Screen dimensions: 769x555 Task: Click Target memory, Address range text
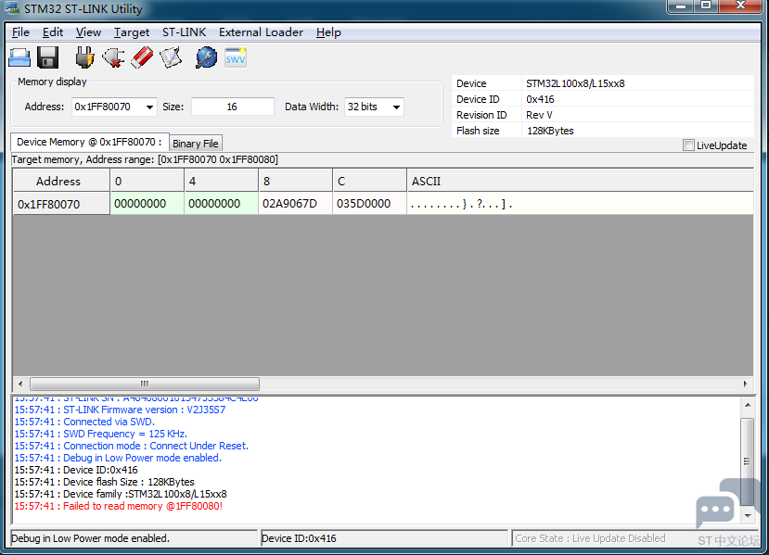145,159
